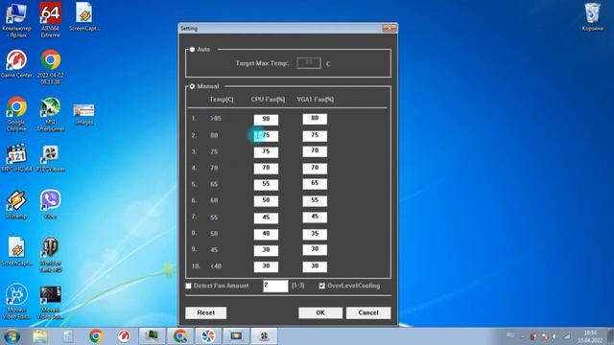614x345 pixels.
Task: Select the Manual radio button
Action: pyautogui.click(x=192, y=86)
